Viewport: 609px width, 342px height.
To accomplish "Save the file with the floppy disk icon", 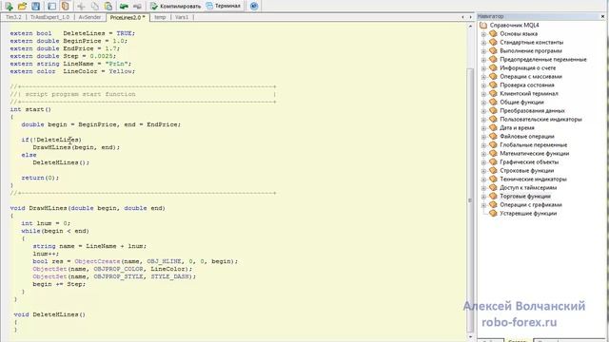I will tap(36, 6).
